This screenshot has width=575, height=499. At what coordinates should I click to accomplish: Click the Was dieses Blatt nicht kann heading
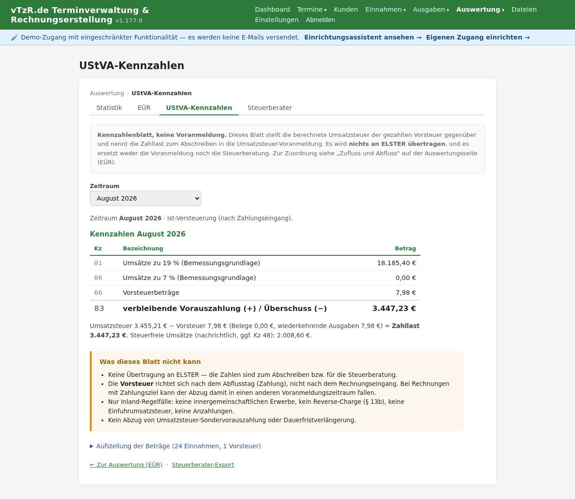[x=150, y=362]
